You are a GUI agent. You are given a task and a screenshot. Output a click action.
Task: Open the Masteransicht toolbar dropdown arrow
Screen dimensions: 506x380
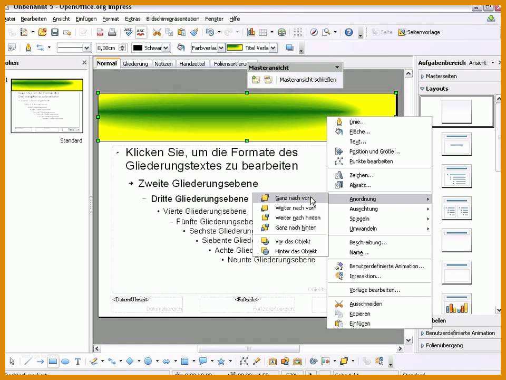337,68
